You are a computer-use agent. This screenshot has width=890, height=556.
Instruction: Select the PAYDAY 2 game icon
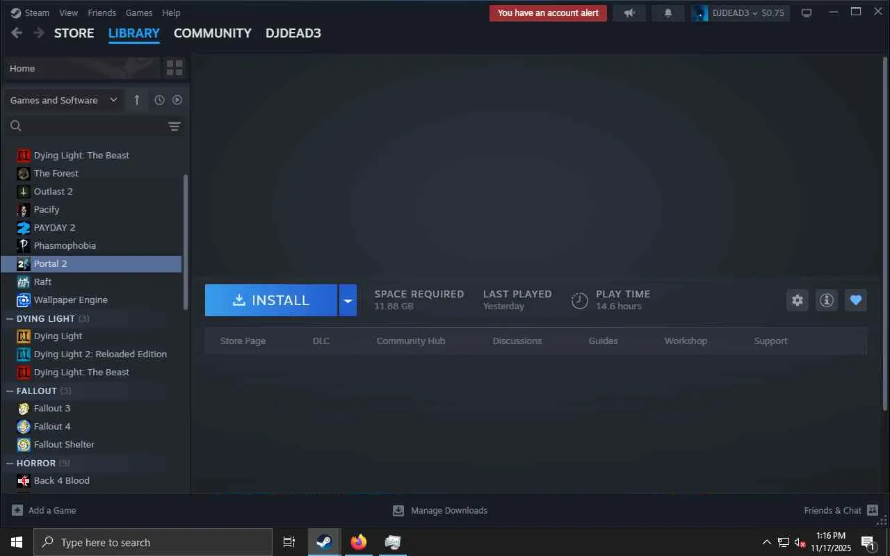click(24, 228)
